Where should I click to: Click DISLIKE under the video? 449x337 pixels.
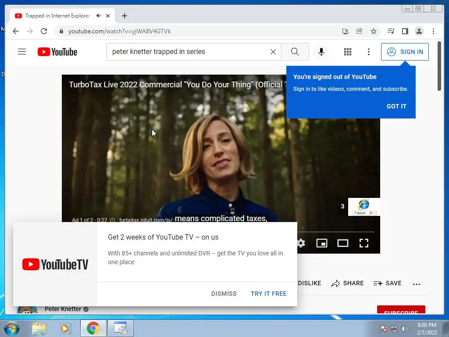pos(310,283)
